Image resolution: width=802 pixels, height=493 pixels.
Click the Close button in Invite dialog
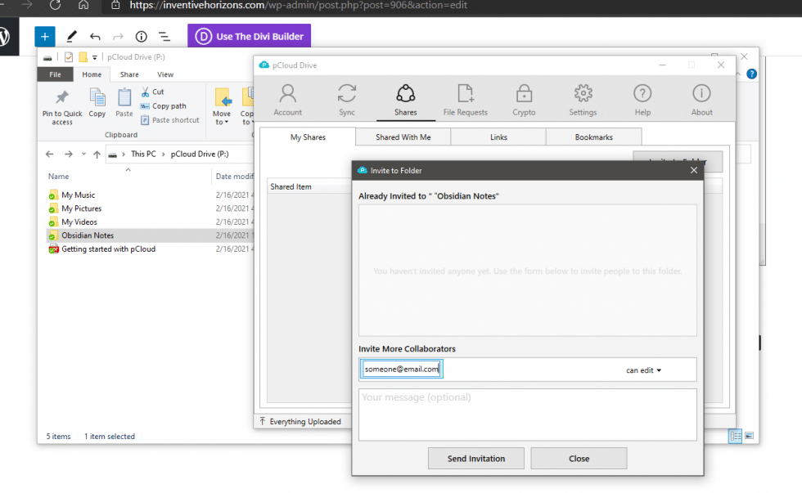(x=579, y=459)
